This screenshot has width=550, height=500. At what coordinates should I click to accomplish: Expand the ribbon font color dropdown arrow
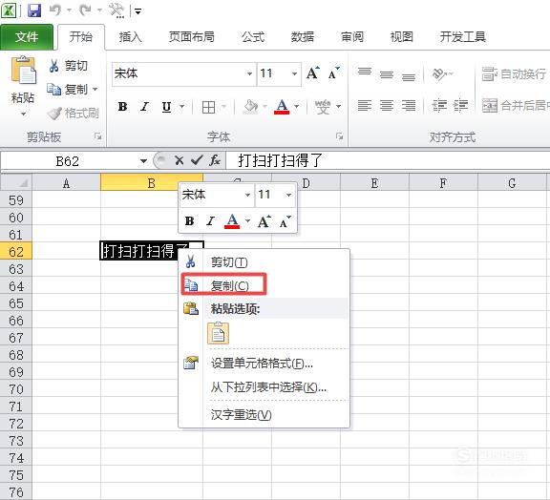[297, 106]
